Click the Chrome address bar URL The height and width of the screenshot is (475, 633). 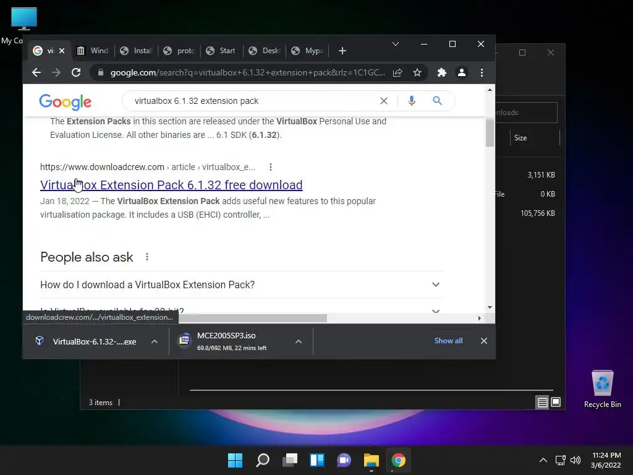pos(247,73)
